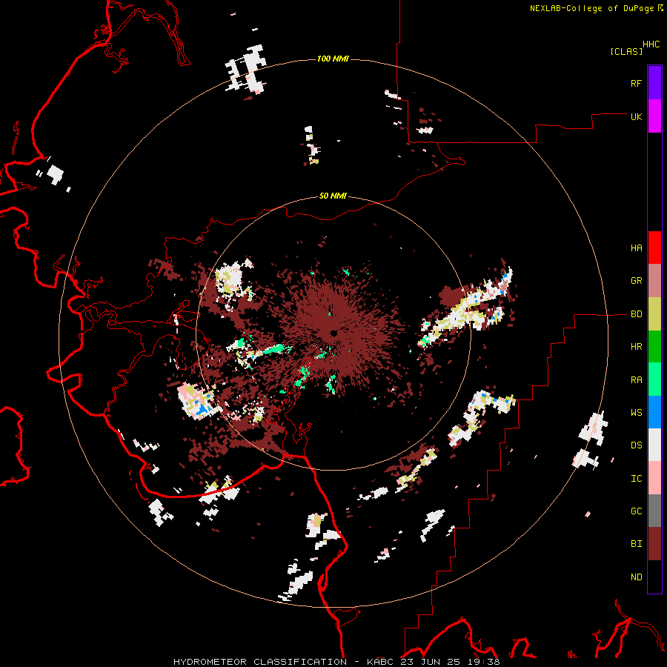Click the "50 NMI" range ring label
The width and height of the screenshot is (667, 667).
click(333, 196)
